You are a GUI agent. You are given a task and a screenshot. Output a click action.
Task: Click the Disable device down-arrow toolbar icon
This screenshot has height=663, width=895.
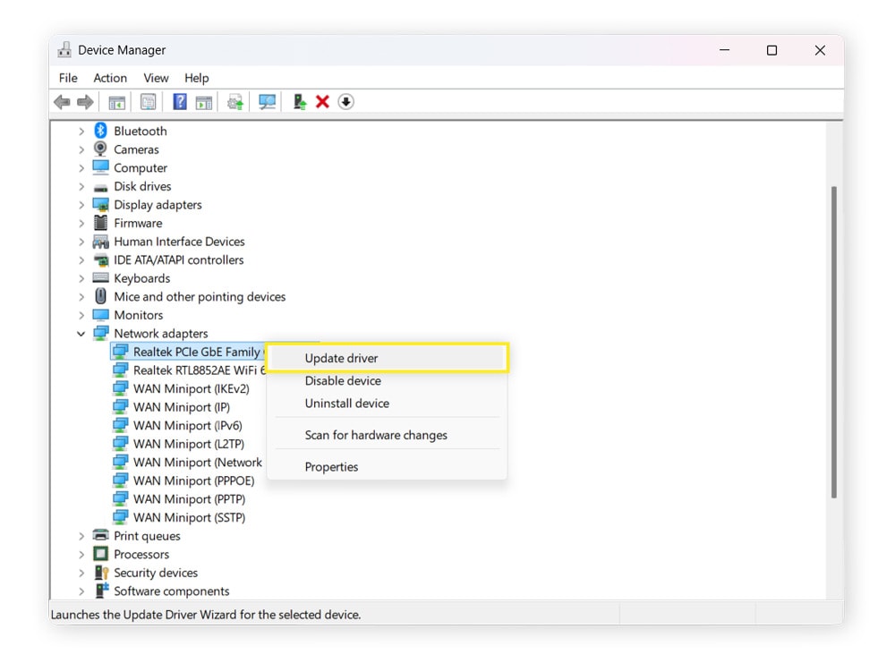coord(345,101)
